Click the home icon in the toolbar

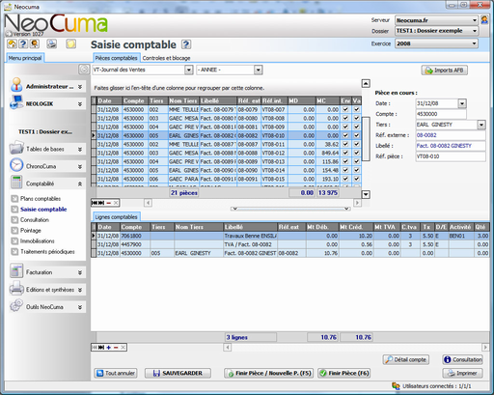pos(13,43)
